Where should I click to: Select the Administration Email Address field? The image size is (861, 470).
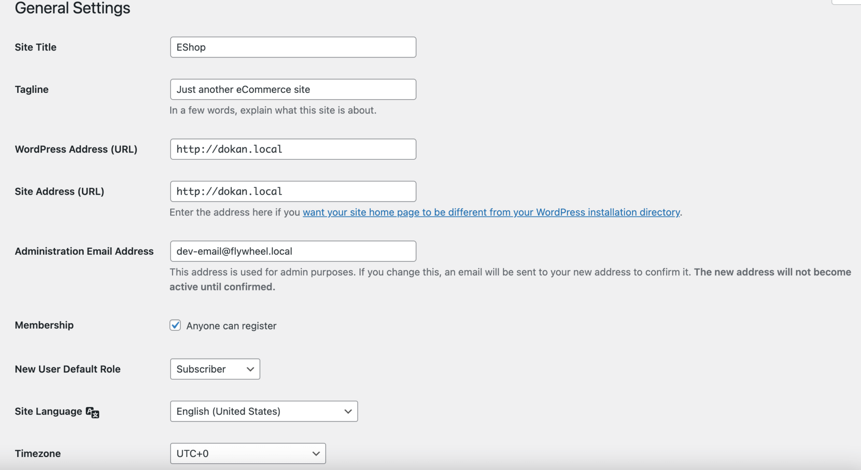pos(292,251)
